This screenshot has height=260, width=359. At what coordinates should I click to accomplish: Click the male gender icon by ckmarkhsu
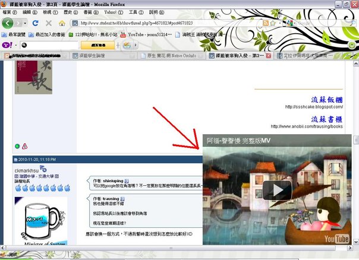pos(43,169)
